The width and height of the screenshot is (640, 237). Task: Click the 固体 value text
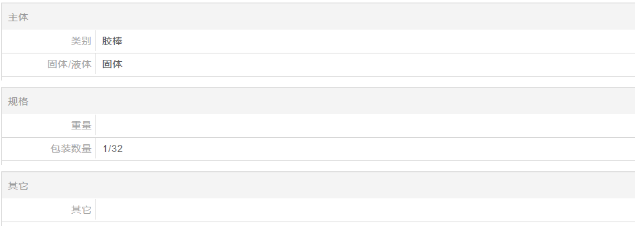tap(112, 64)
